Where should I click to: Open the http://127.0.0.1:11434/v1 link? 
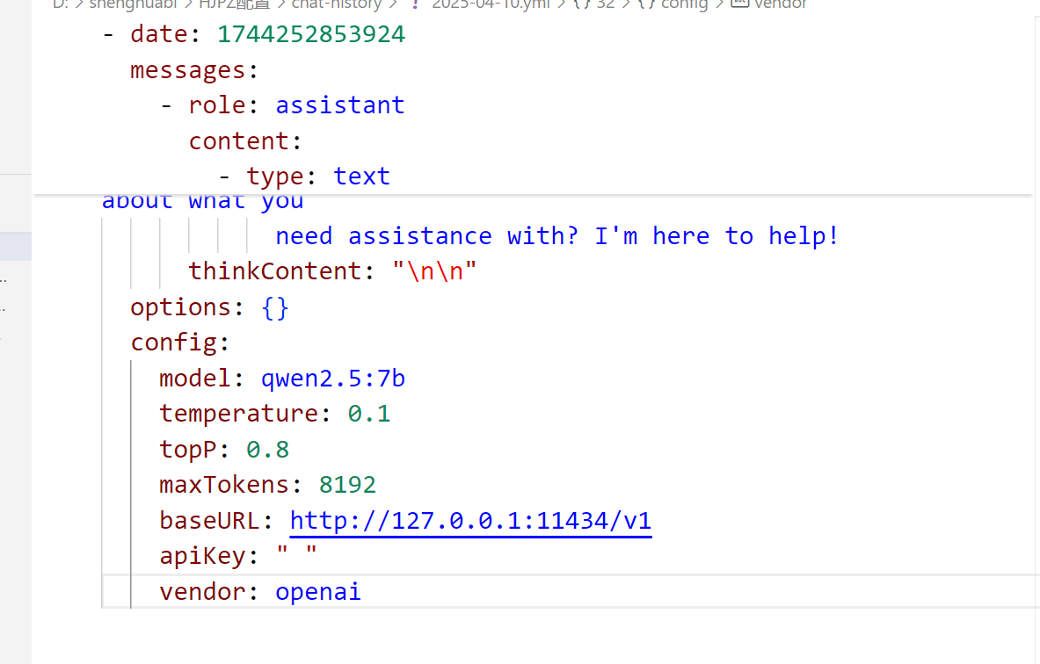click(x=470, y=521)
